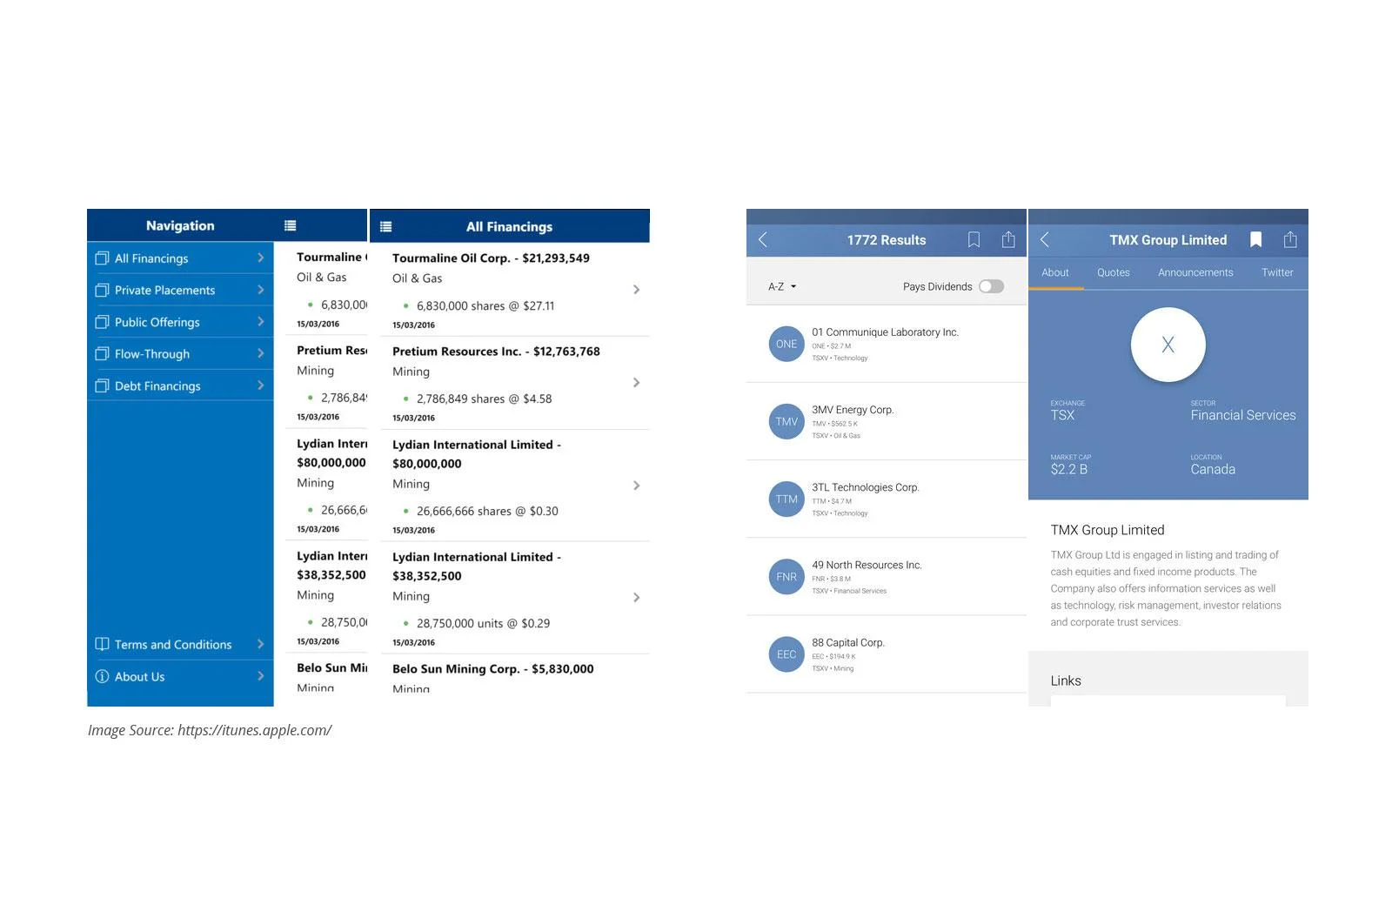Open Debt Financings in navigation menu

point(180,385)
